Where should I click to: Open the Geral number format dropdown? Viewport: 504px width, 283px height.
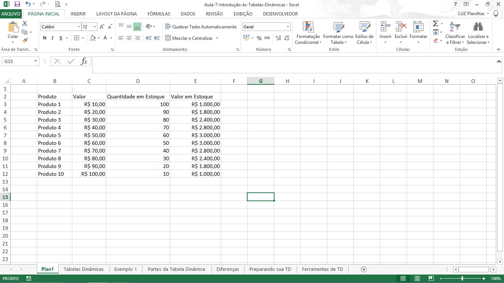point(288,27)
